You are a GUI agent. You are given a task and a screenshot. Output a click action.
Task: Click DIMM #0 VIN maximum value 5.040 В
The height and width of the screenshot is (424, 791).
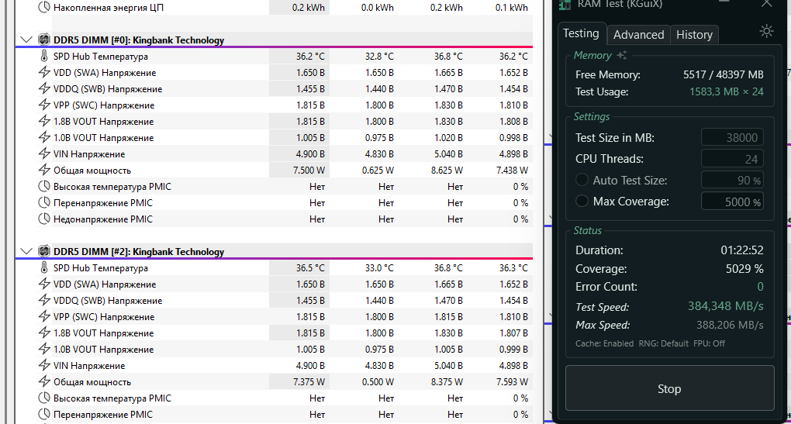tap(447, 153)
